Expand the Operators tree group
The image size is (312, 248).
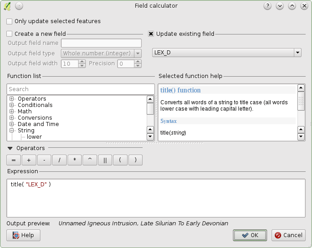[x=12, y=98]
